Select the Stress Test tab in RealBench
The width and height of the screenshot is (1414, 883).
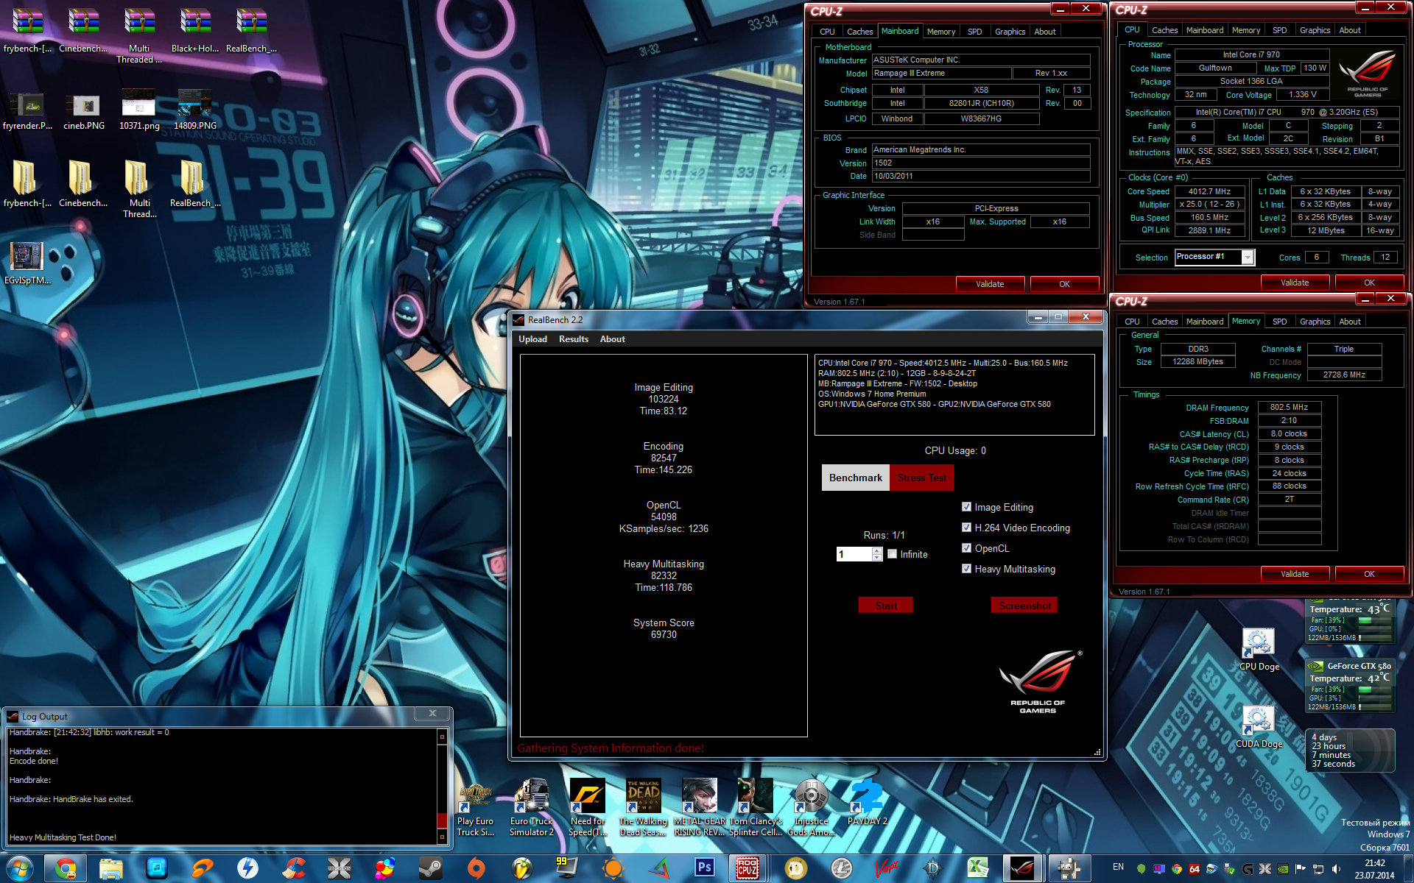922,478
